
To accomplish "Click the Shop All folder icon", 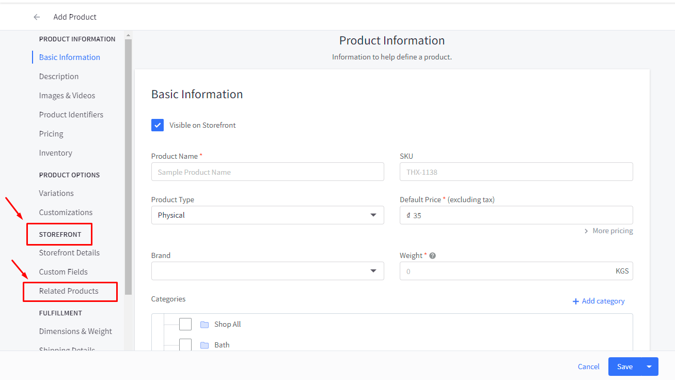I will pyautogui.click(x=205, y=325).
